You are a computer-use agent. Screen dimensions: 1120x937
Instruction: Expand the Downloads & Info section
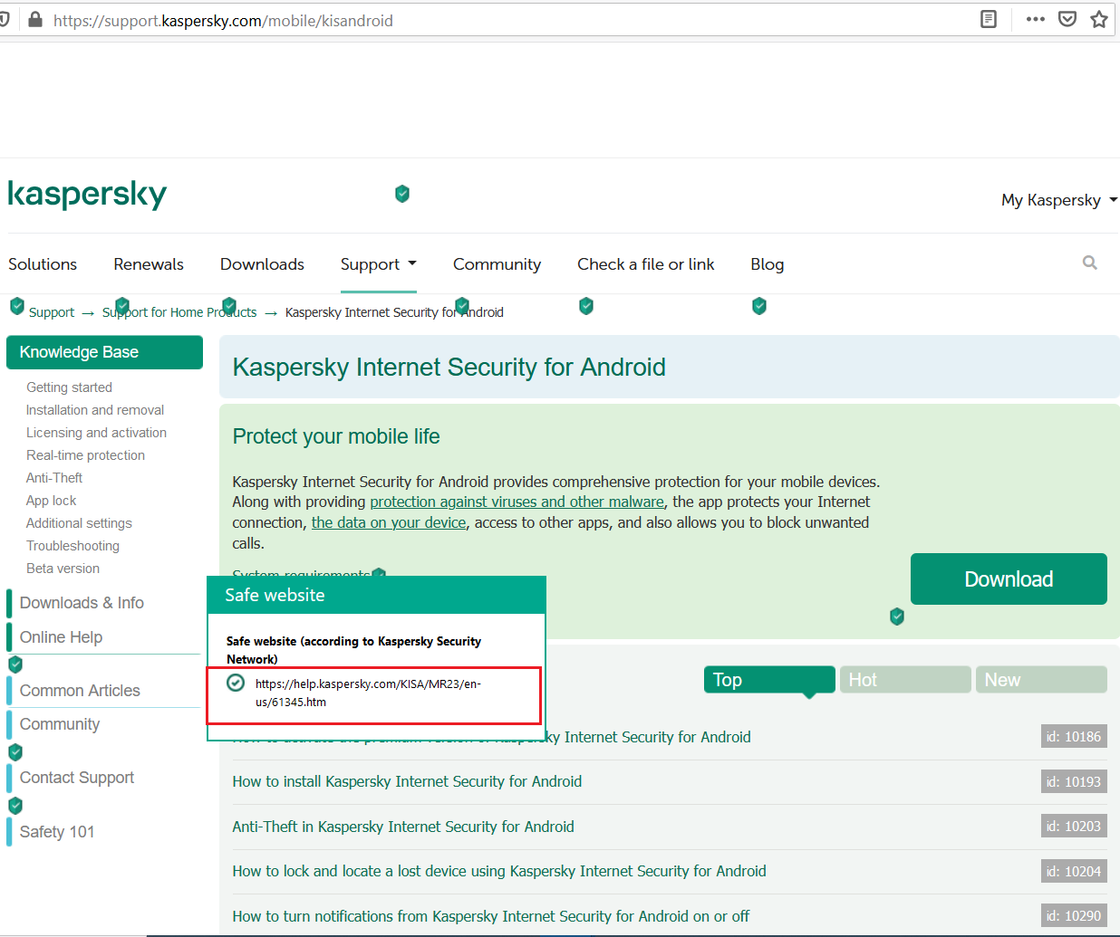click(82, 603)
